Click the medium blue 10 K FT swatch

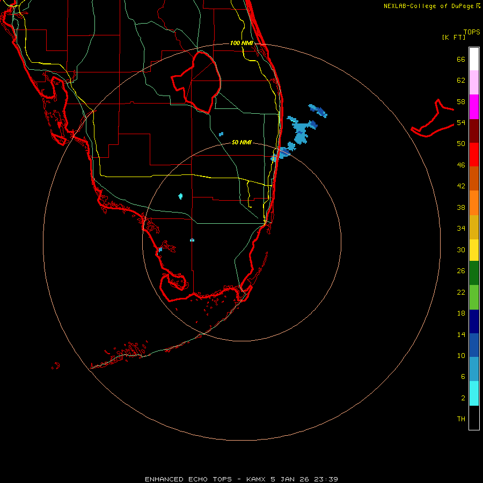click(474, 345)
